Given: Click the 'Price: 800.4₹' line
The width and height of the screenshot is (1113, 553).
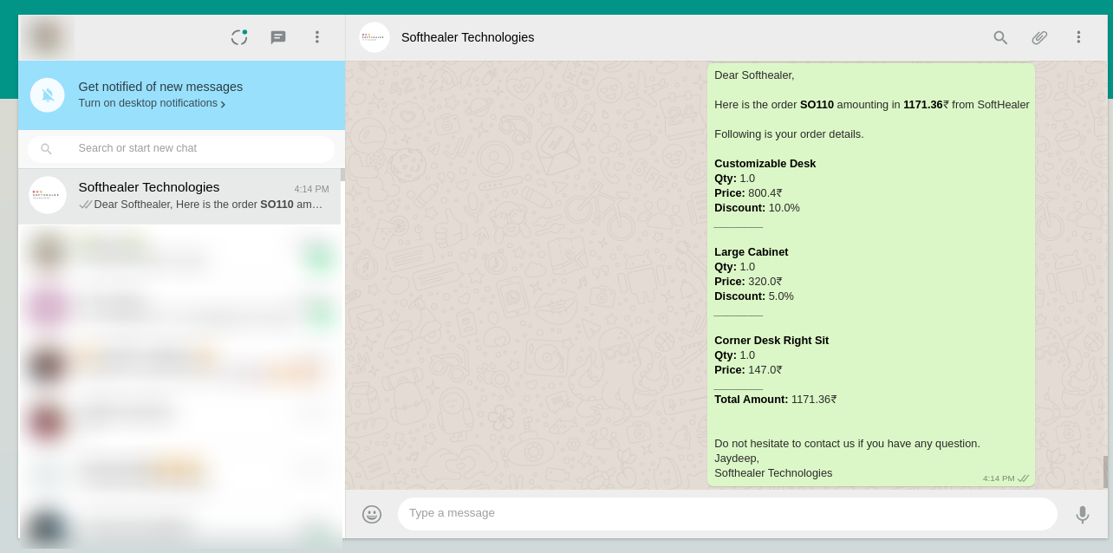Looking at the screenshot, I should click(748, 193).
